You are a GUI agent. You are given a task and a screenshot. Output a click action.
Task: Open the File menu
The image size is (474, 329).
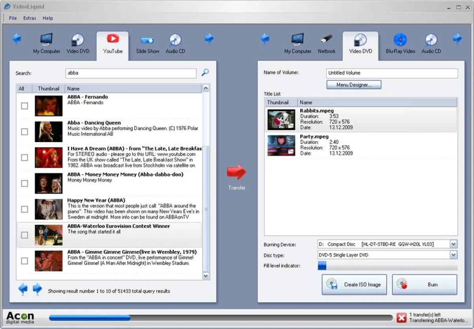[x=13, y=18]
